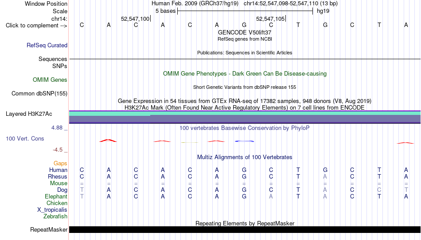Click the 'Elephant' alignment row label

tap(56, 197)
